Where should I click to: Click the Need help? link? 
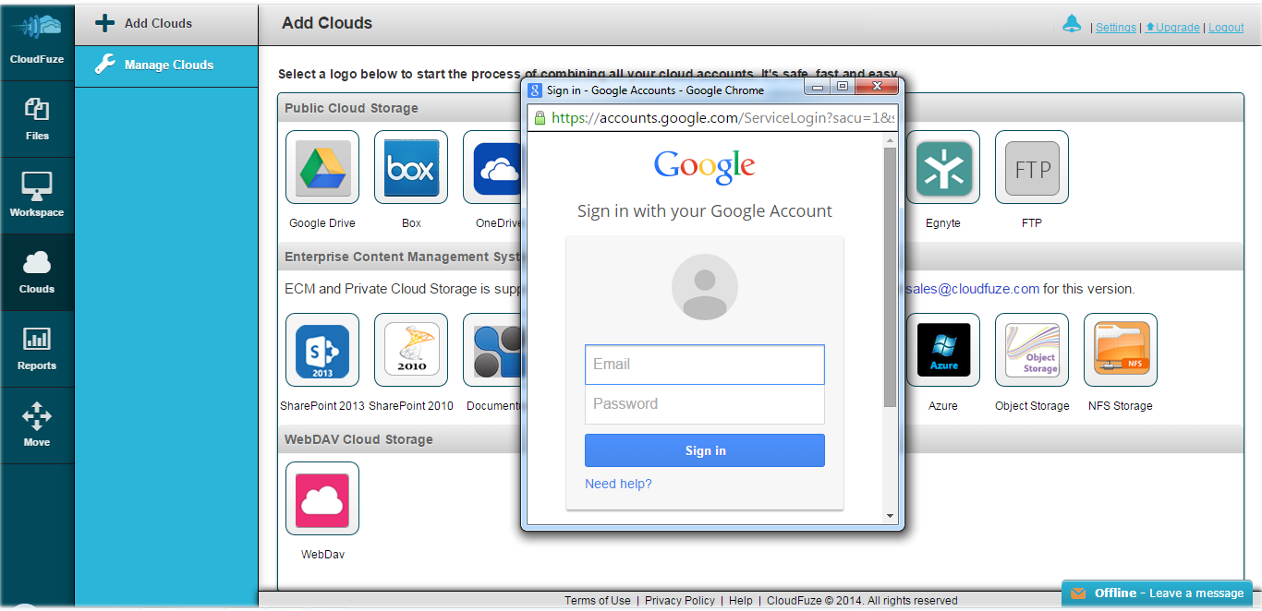(x=618, y=484)
